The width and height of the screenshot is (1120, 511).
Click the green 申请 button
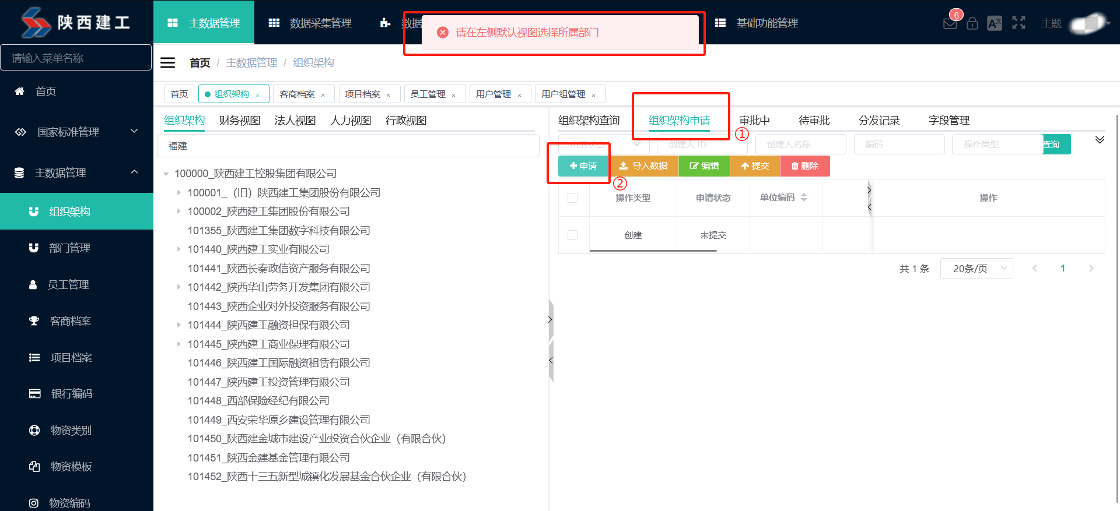click(583, 166)
